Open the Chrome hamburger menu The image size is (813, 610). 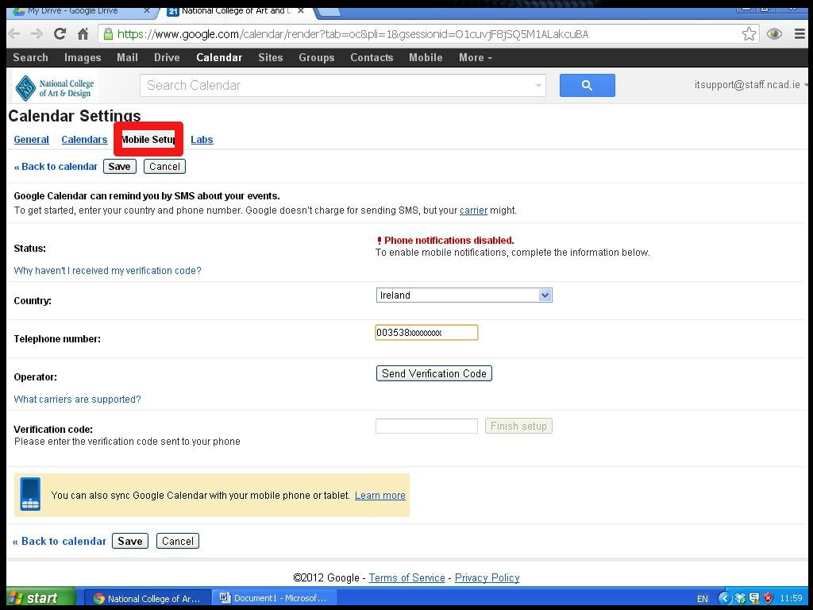click(x=800, y=34)
